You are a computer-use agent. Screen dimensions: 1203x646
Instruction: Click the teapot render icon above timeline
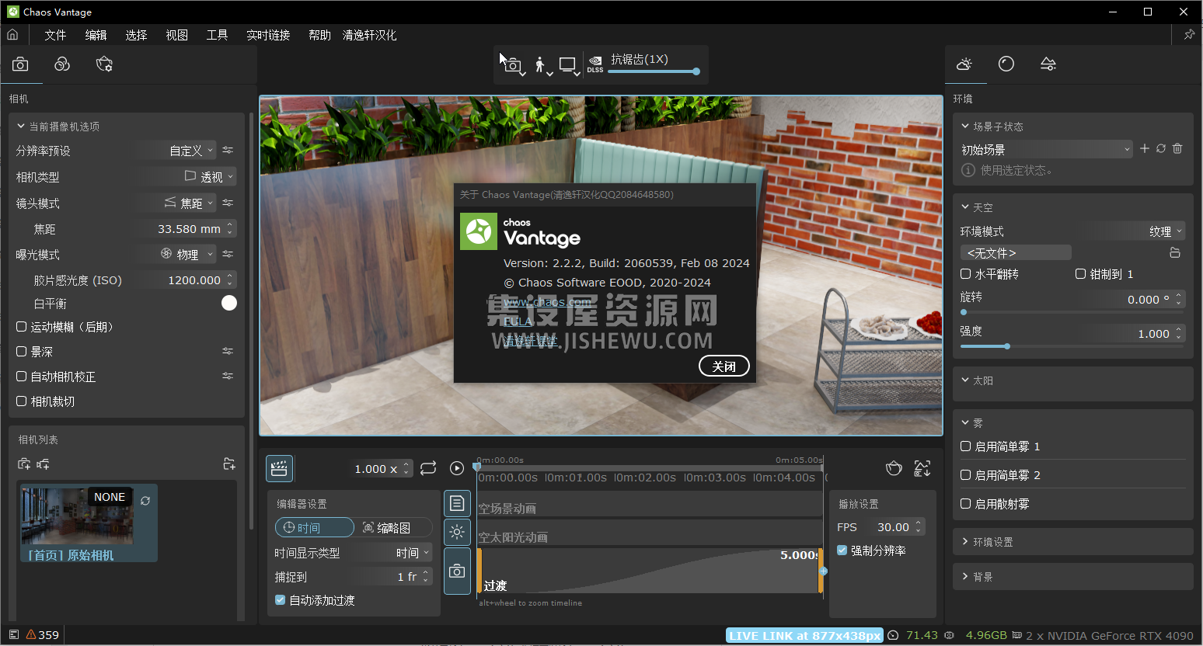coord(894,468)
